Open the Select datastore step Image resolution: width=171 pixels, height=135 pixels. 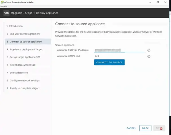coord(17,73)
